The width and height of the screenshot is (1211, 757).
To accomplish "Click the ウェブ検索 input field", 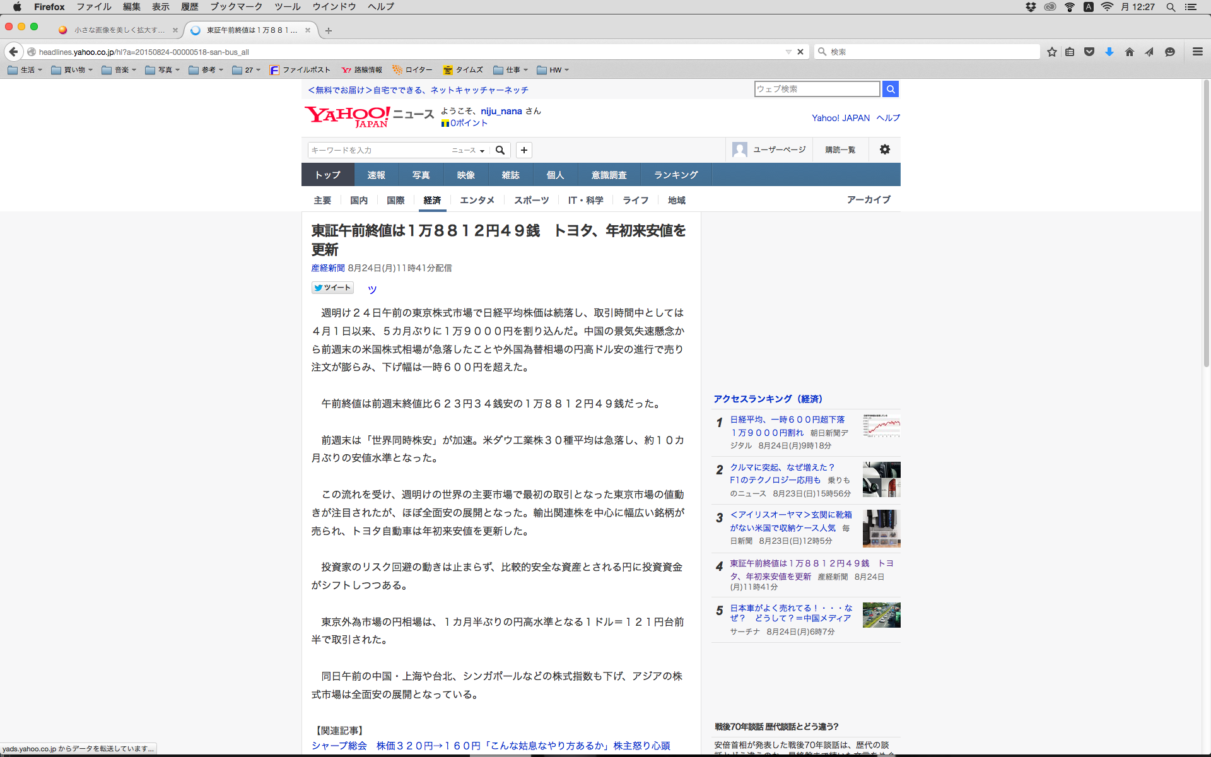I will [817, 89].
